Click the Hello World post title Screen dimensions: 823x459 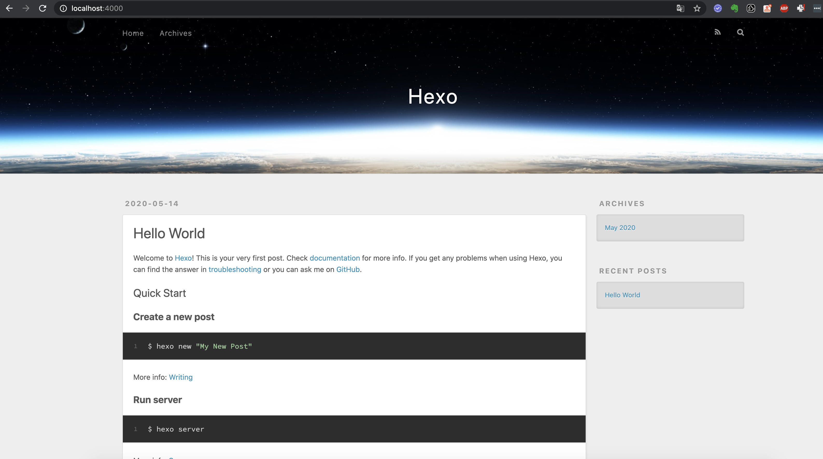click(x=169, y=233)
